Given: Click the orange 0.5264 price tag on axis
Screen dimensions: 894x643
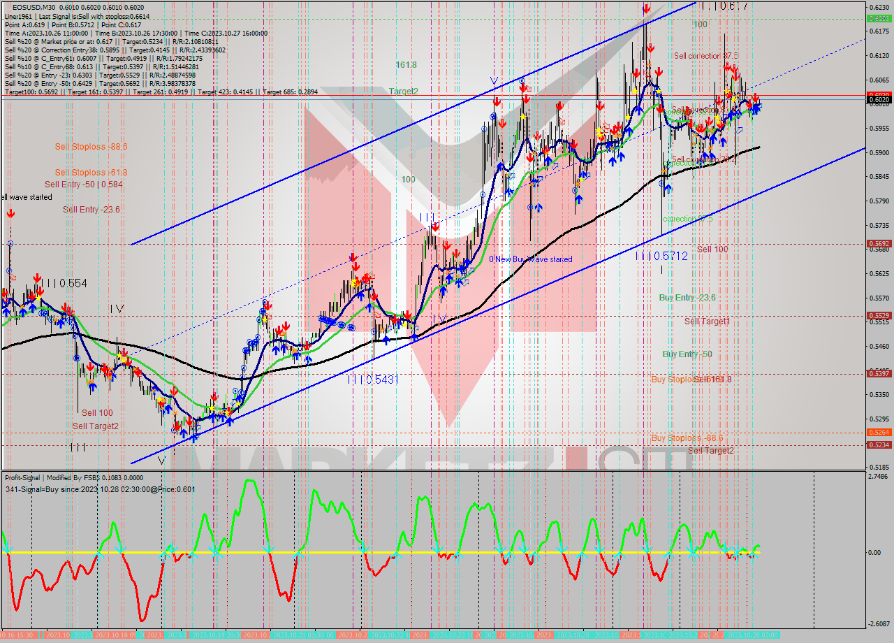Looking at the screenshot, I should 877,433.
